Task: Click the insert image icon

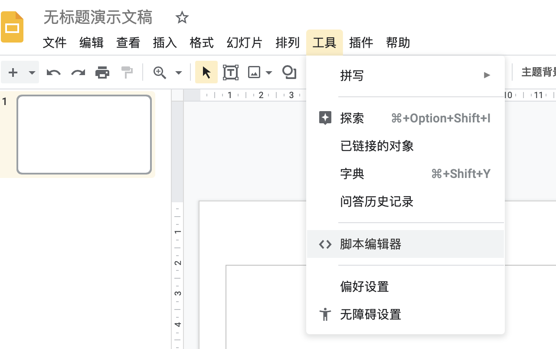Action: point(254,72)
